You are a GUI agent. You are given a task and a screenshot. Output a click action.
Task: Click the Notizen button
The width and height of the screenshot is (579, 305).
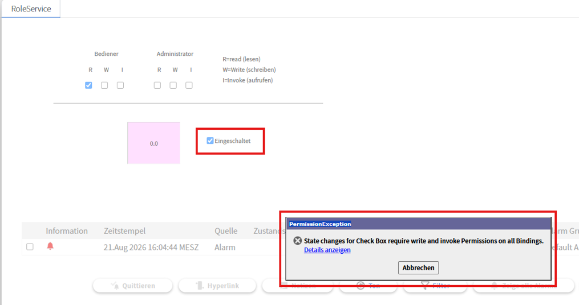[298, 286]
